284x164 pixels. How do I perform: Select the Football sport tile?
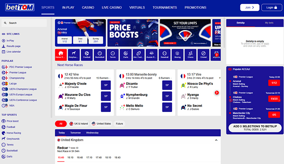(87, 55)
